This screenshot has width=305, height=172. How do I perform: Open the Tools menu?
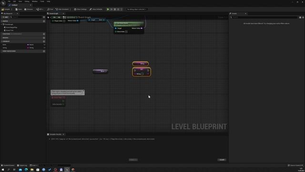(x=42, y=1)
